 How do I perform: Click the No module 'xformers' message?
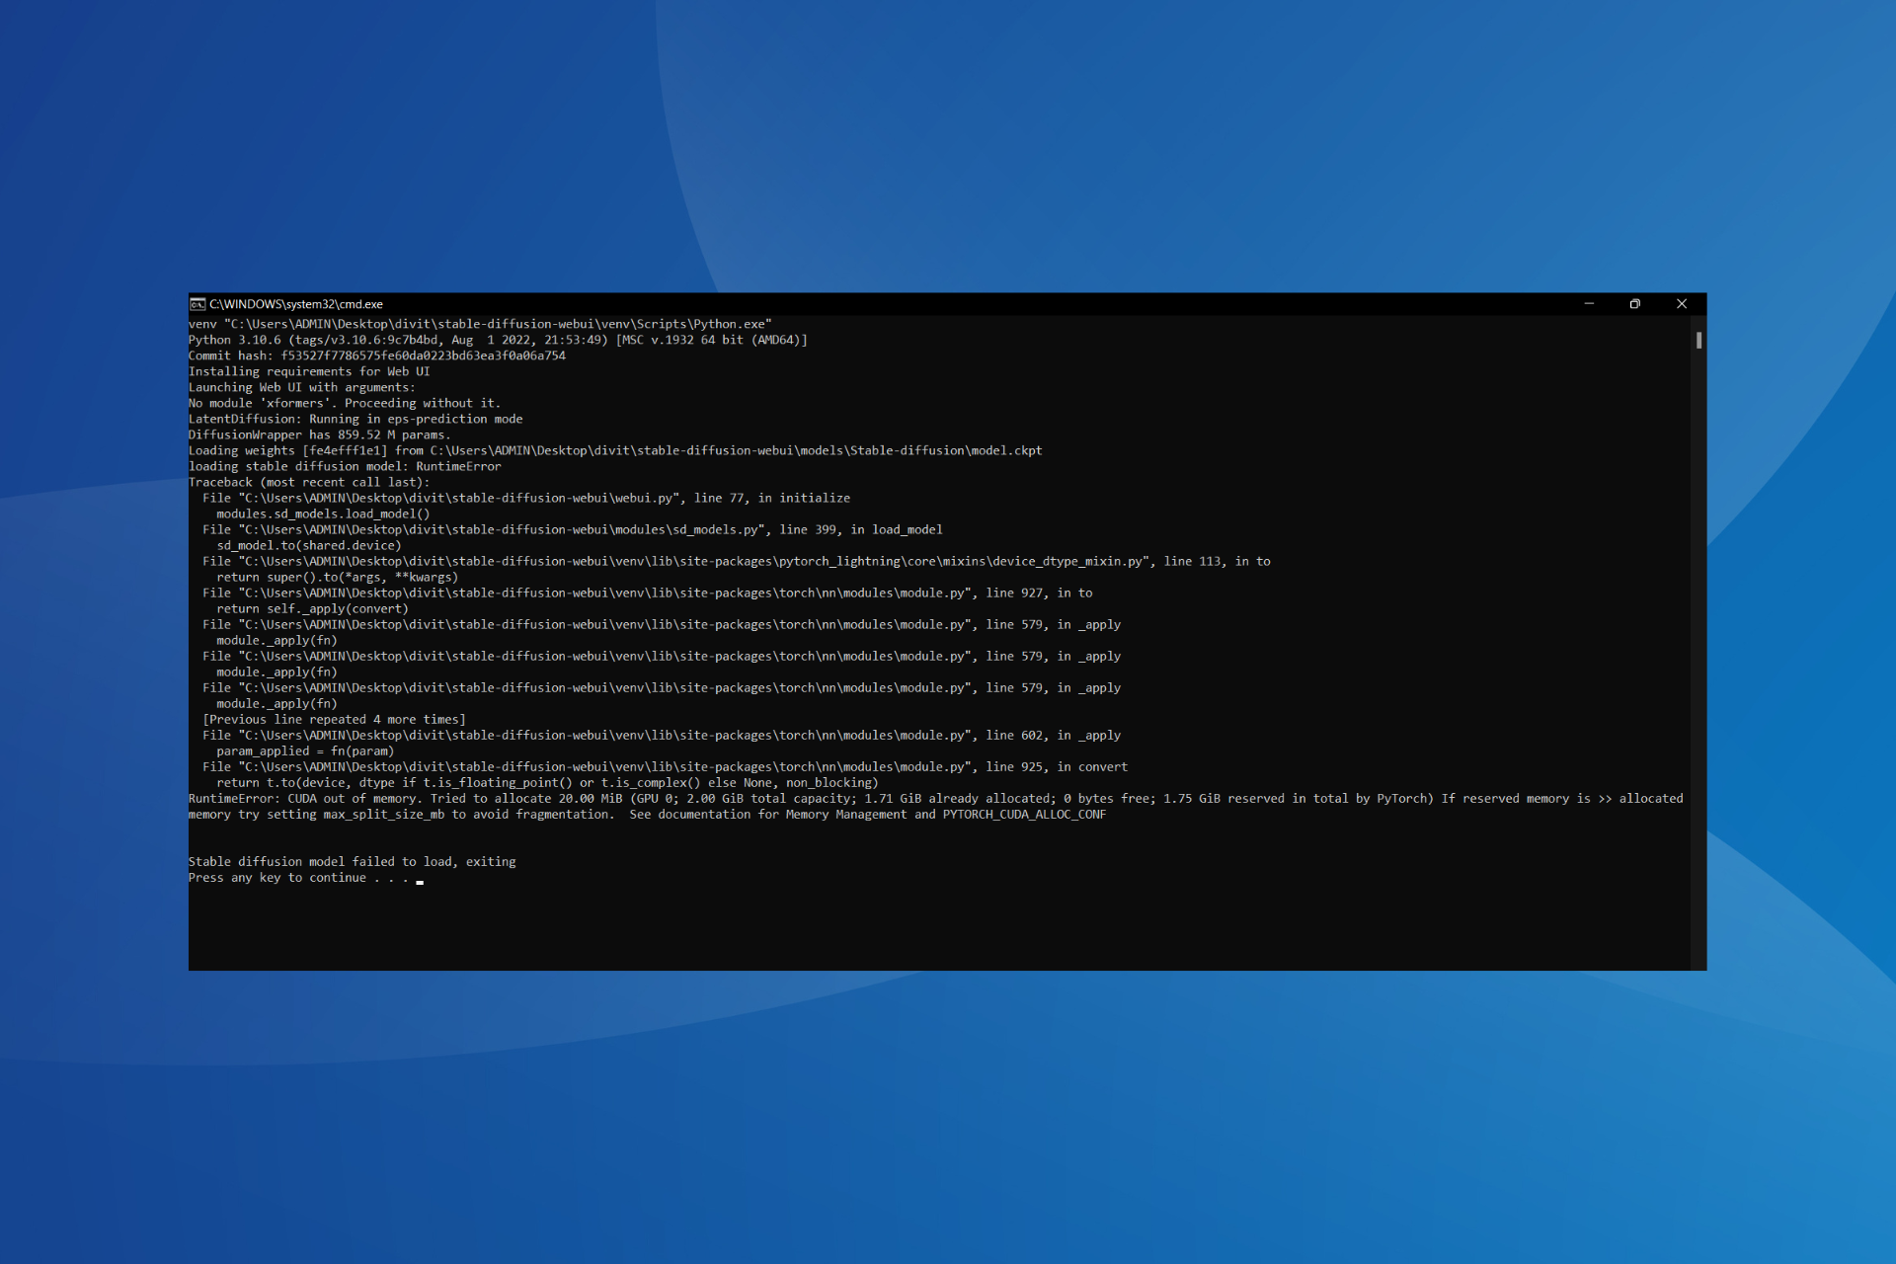[x=344, y=403]
